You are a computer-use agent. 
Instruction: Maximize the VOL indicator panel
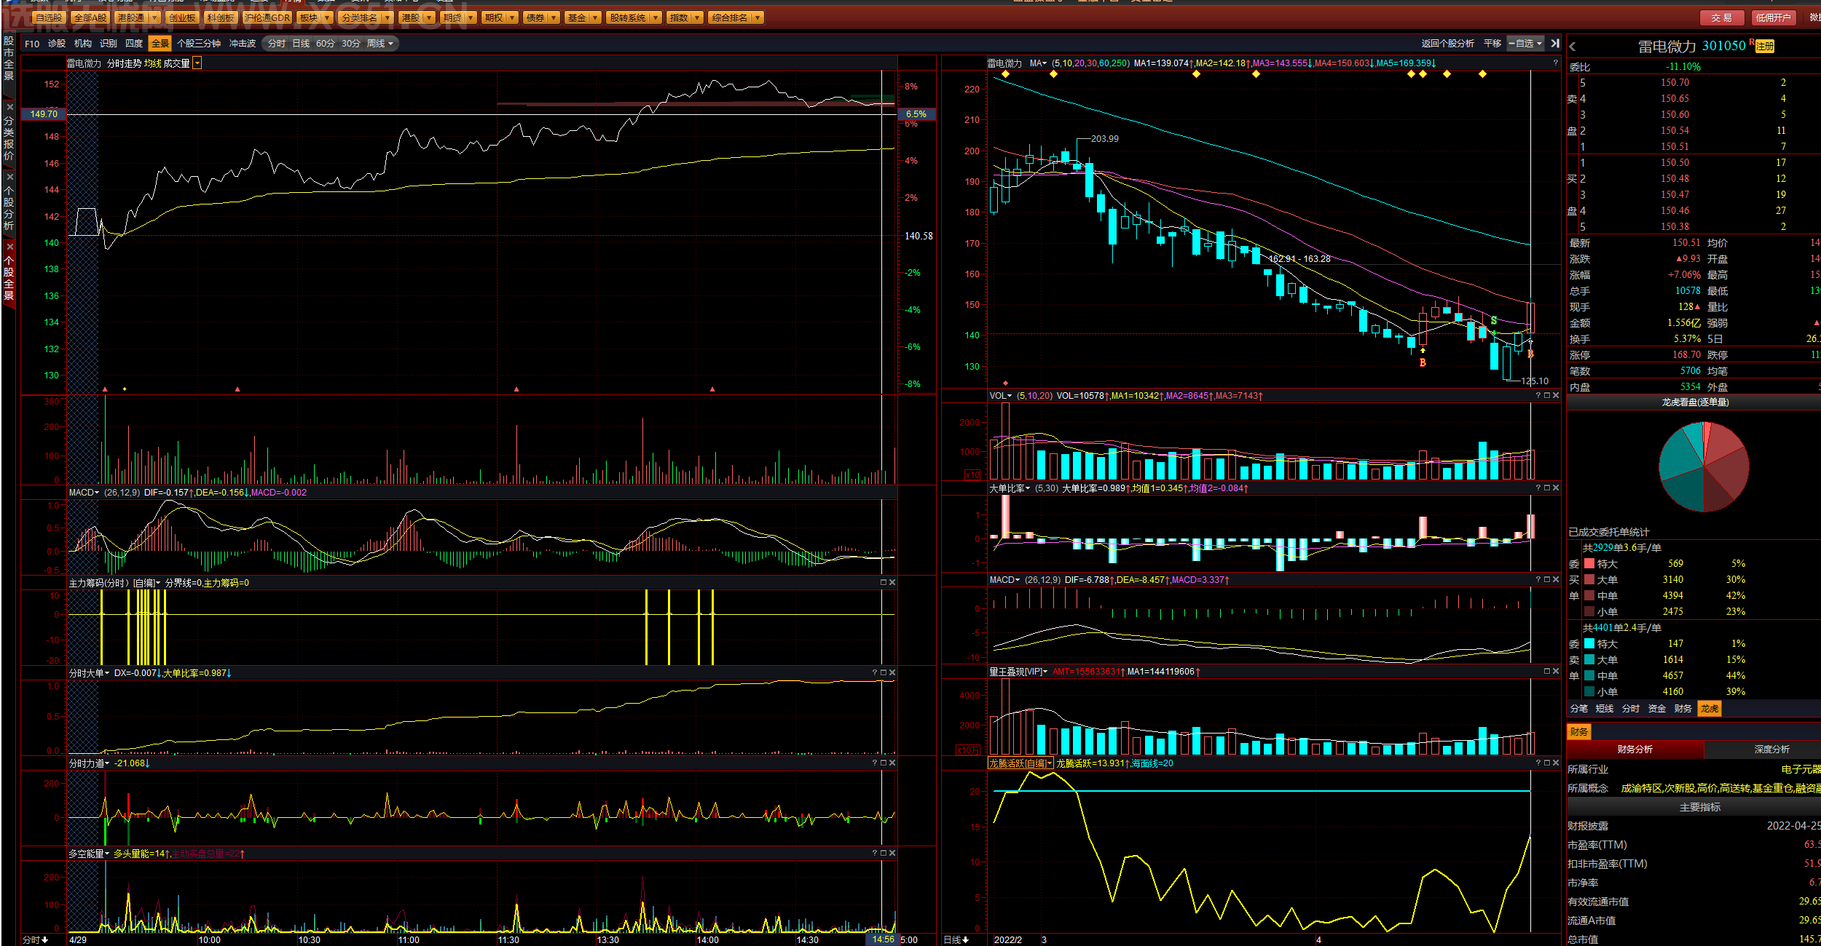point(1547,396)
